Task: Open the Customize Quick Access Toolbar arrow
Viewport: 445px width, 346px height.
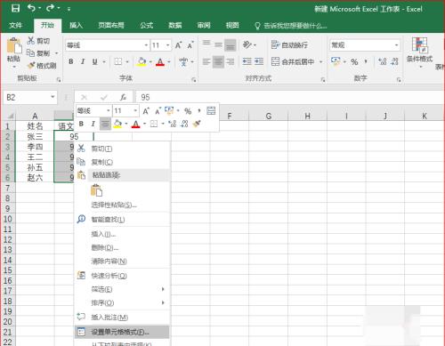Action: (69, 9)
